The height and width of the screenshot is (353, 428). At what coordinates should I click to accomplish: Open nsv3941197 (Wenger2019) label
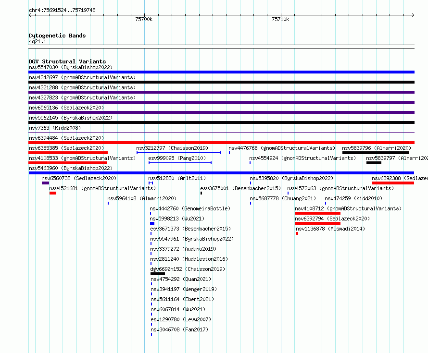(x=184, y=289)
